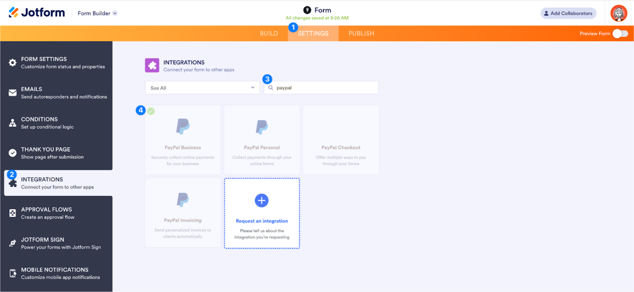Click the search magnifier icon
This screenshot has width=634, height=292.
tap(271, 88)
